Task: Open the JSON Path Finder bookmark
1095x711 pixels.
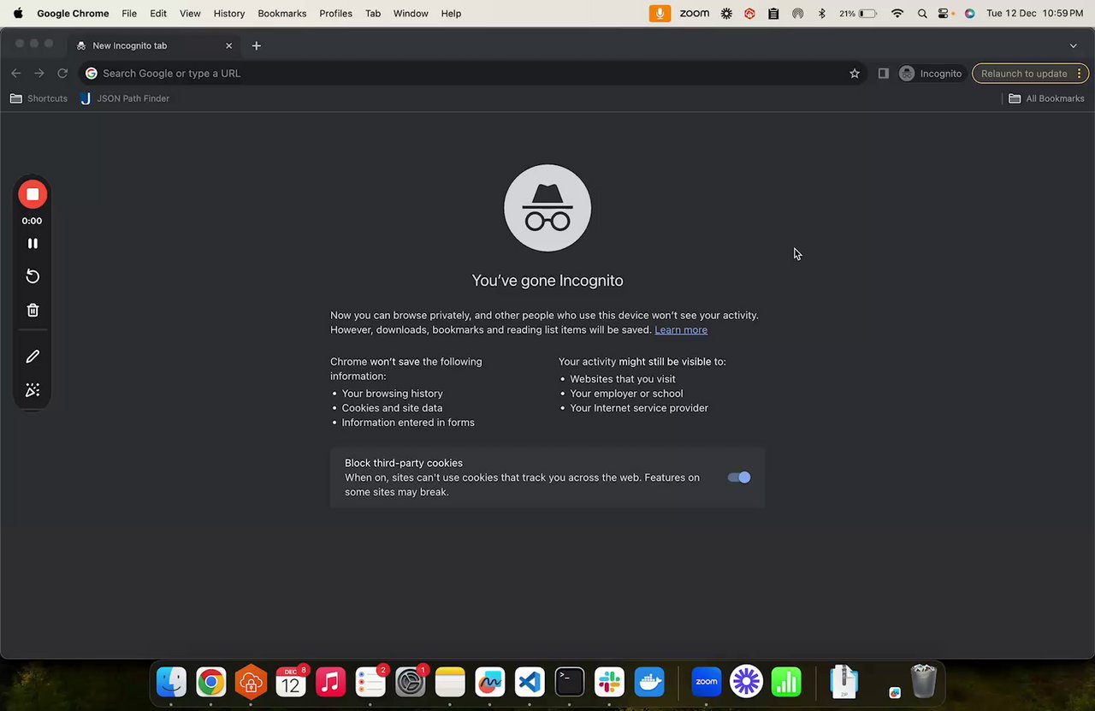Action: point(125,98)
